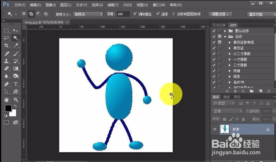Expand the 小二寸排版 action
The height and width of the screenshot is (162, 276).
click(x=230, y=54)
